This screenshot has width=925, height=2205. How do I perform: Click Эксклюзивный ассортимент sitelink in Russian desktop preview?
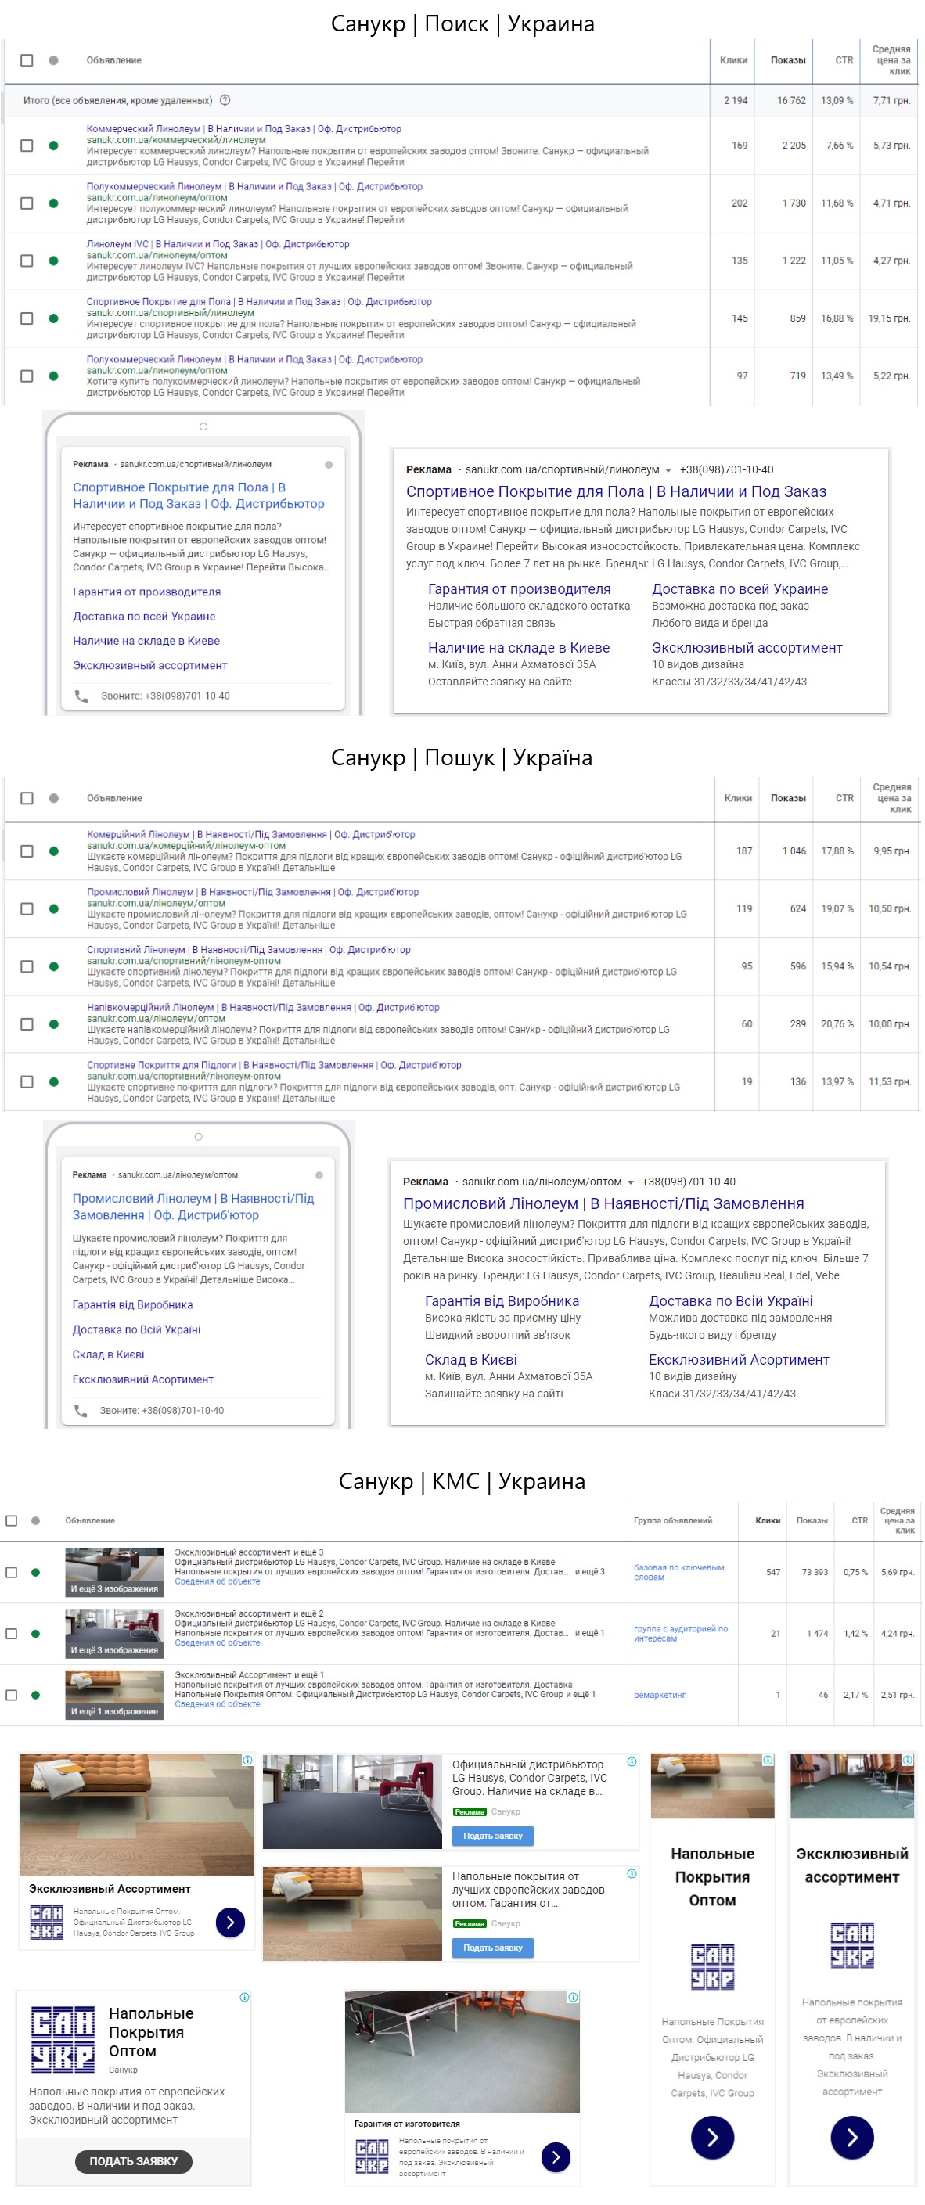coord(747,648)
